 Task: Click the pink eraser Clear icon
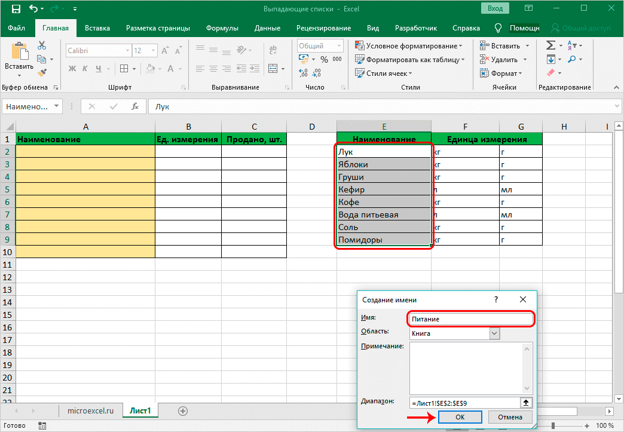point(550,72)
